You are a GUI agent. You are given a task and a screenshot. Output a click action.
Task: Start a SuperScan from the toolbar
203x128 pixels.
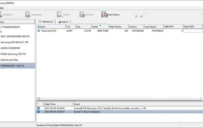pyautogui.click(x=33, y=14)
